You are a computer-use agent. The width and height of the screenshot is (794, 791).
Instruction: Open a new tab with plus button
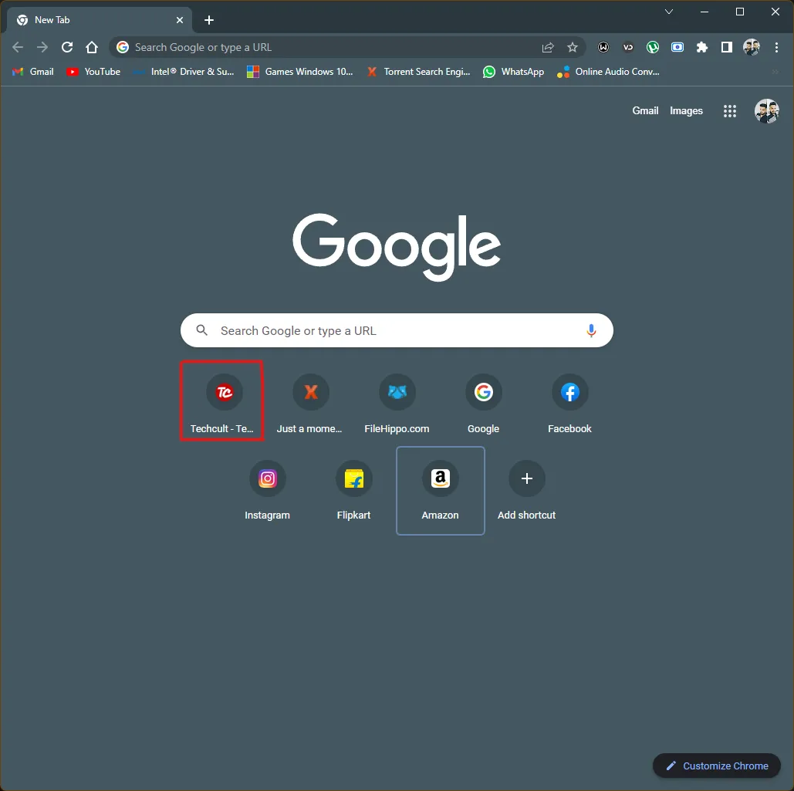209,20
